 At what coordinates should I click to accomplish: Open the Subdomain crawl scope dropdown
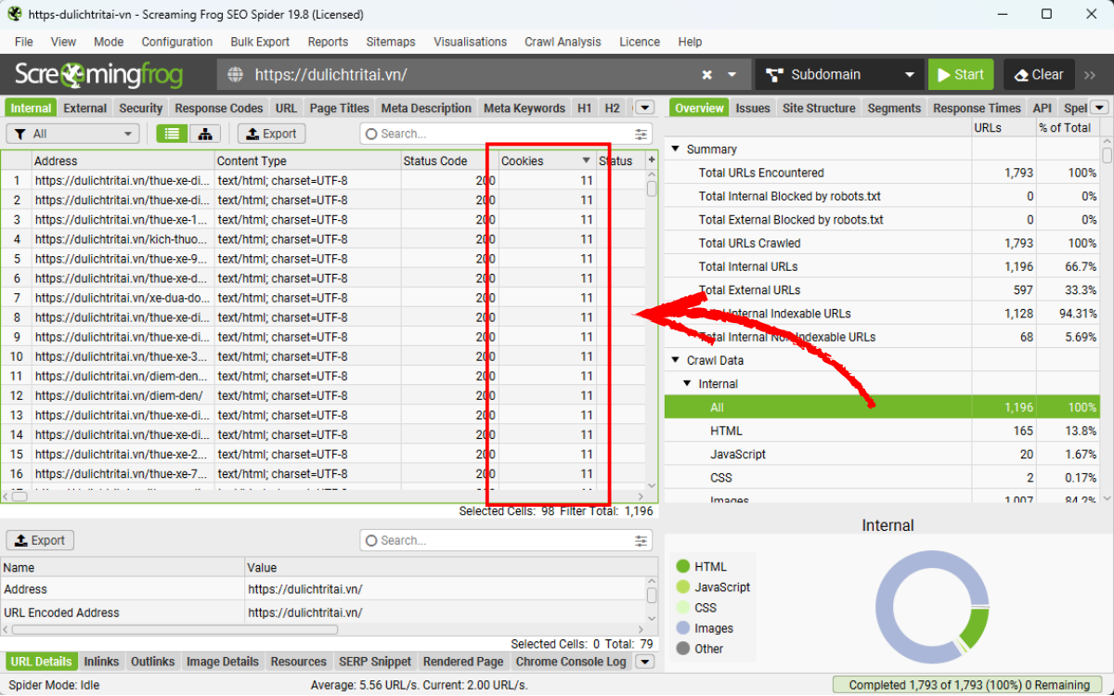coord(838,73)
